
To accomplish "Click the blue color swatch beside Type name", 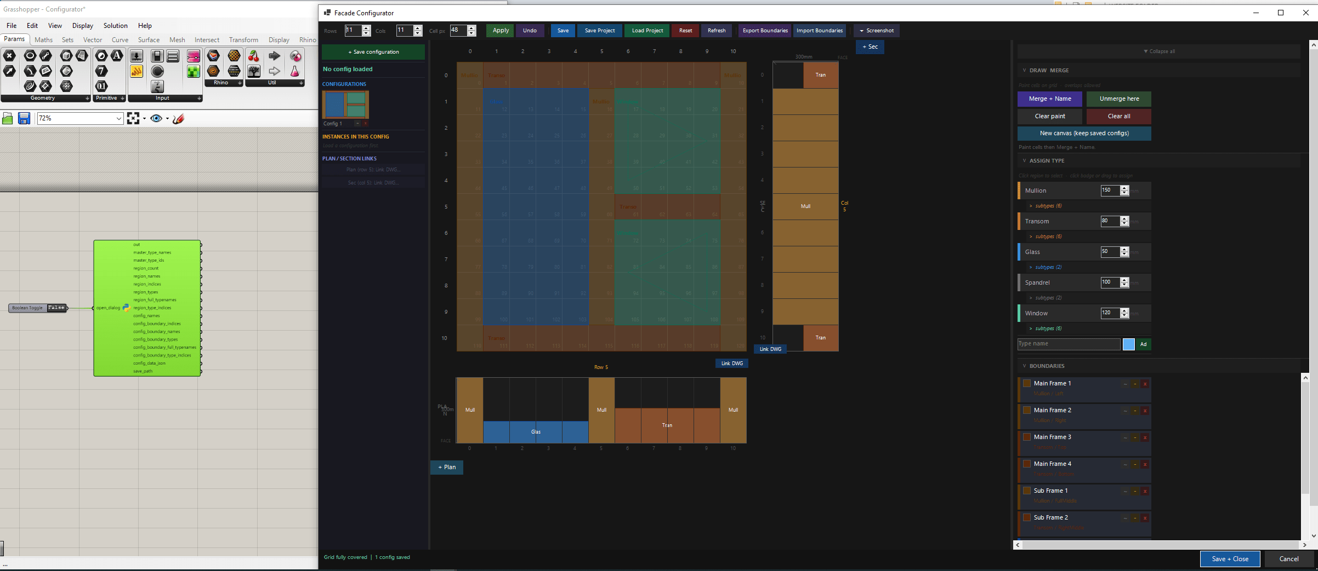I will [x=1128, y=344].
